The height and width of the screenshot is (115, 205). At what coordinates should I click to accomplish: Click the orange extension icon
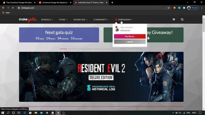coord(174,8)
